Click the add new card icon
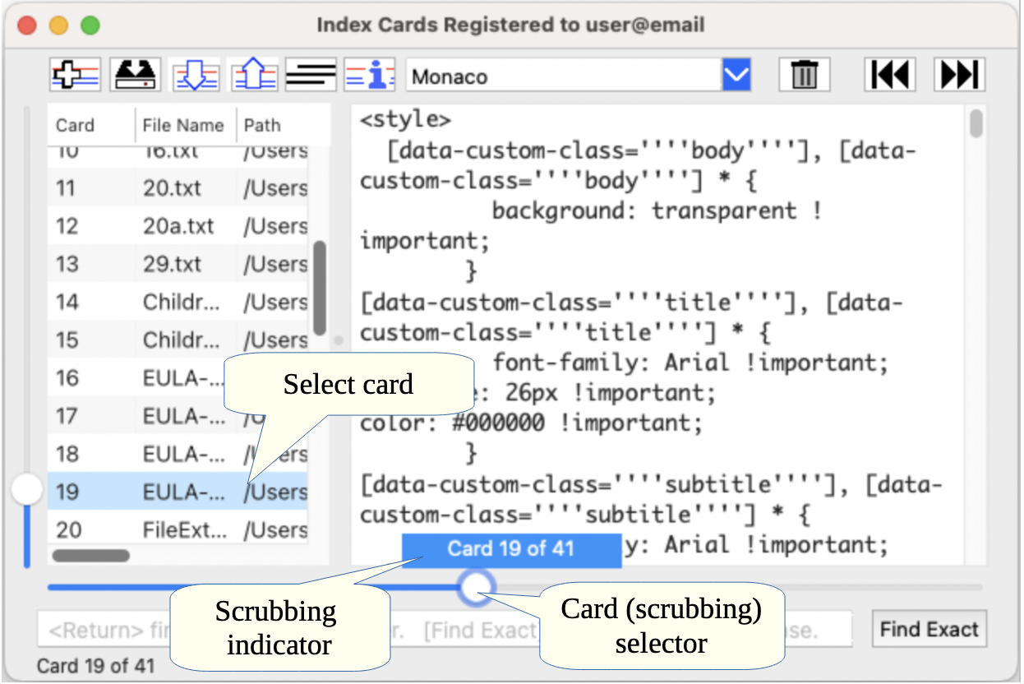Viewport: 1024px width, 684px height. click(x=76, y=76)
